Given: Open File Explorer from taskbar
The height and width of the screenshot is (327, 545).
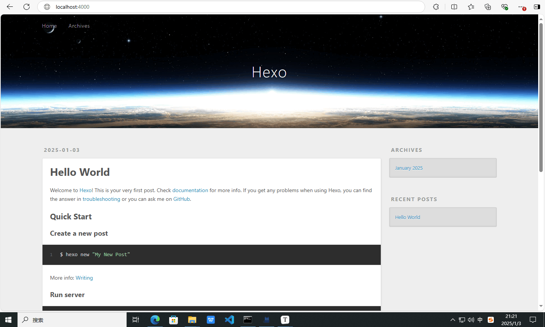Looking at the screenshot, I should click(192, 320).
